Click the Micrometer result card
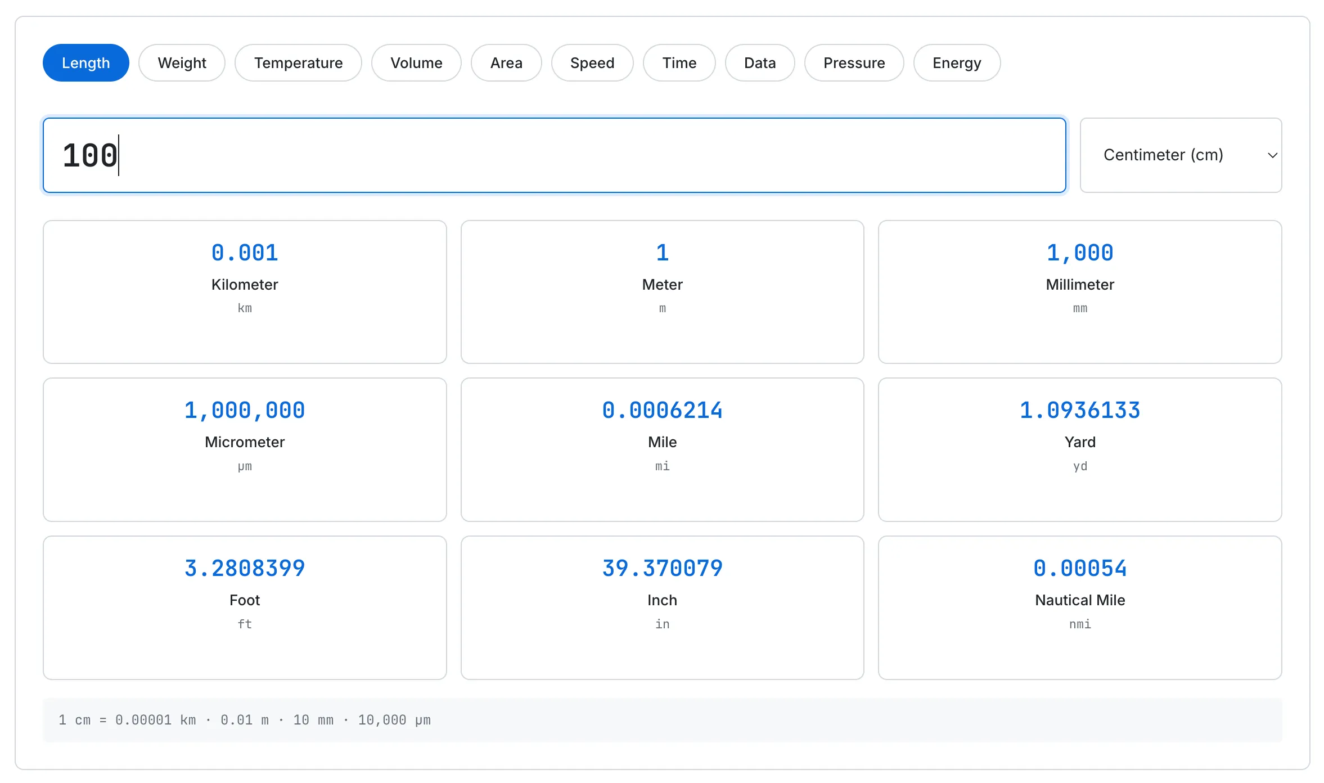Viewport: 1324px width, 783px height. (x=245, y=449)
